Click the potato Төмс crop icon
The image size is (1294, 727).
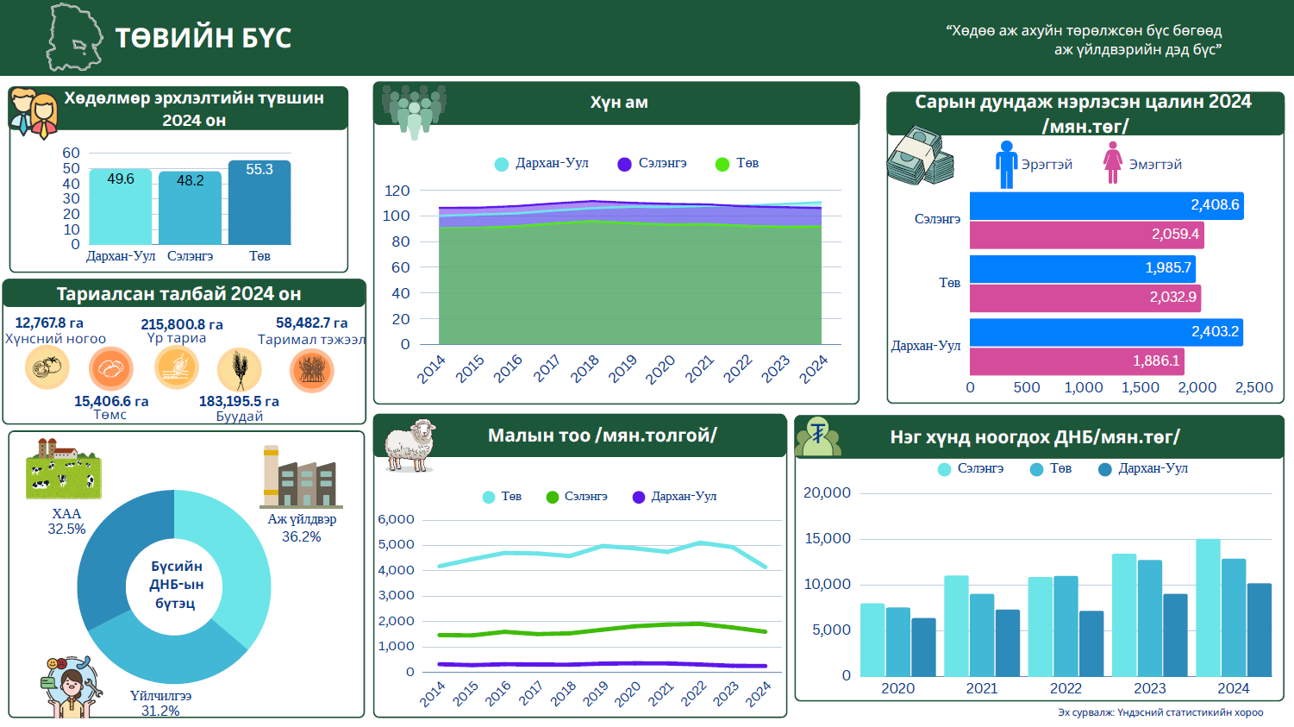[x=110, y=370]
